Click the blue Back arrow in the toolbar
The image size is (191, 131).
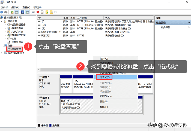2,12
